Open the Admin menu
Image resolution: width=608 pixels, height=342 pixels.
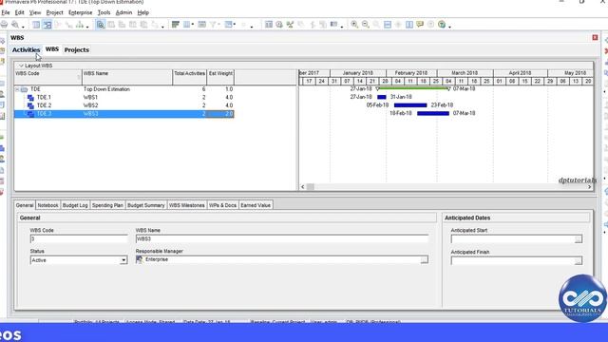point(123,12)
